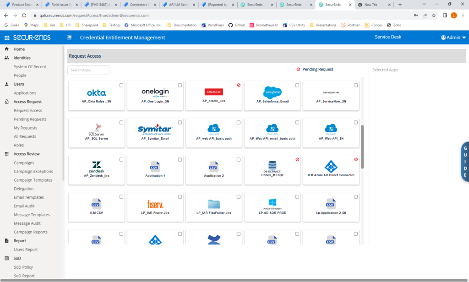Open a new browser tab with plus
Screen dimensions: 469x282
[400, 5]
